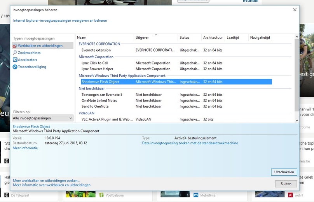Click the Metrotime blue icon
This screenshot has width=314, height=202.
(x=196, y=195)
